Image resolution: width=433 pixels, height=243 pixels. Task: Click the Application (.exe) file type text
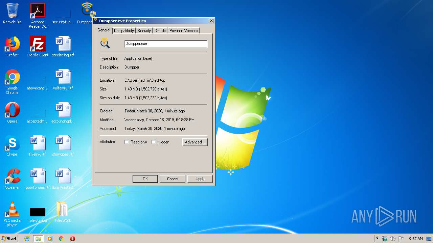[x=138, y=58]
